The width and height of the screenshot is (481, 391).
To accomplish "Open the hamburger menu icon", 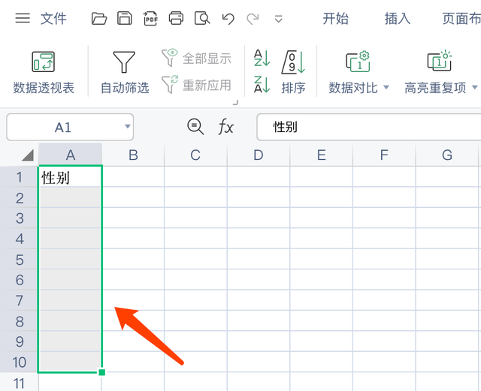I will (23, 18).
